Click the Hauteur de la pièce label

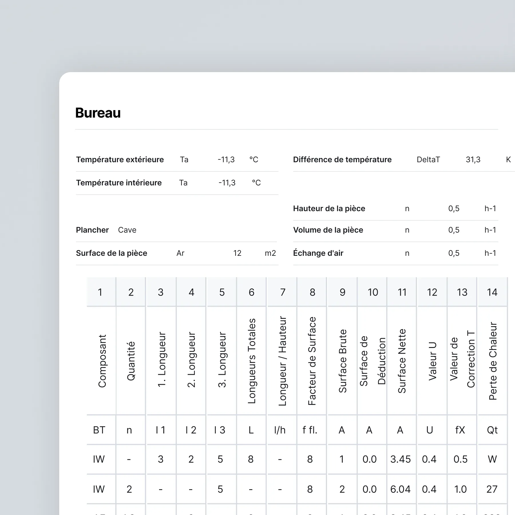click(329, 208)
